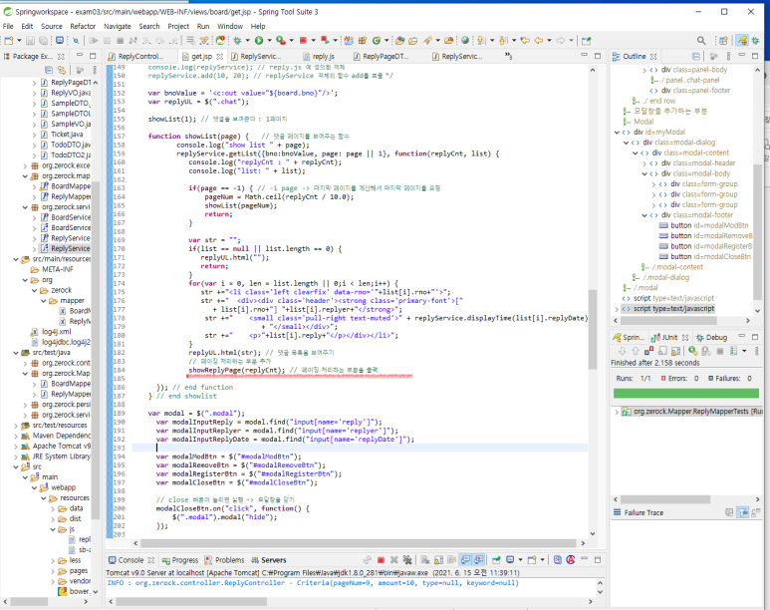Click the New file toolbar icon
770x610 pixels.
click(8, 40)
